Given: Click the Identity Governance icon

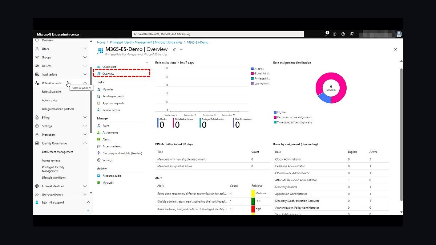Looking at the screenshot, I should 37,143.
